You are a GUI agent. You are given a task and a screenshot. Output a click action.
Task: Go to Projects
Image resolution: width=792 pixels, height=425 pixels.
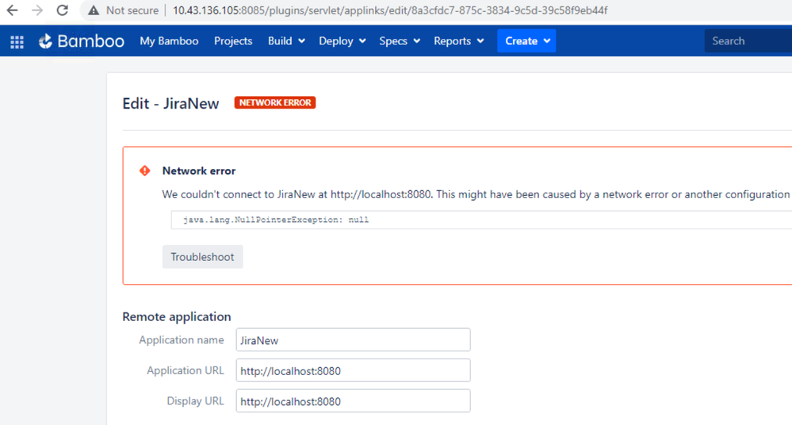[x=233, y=41]
